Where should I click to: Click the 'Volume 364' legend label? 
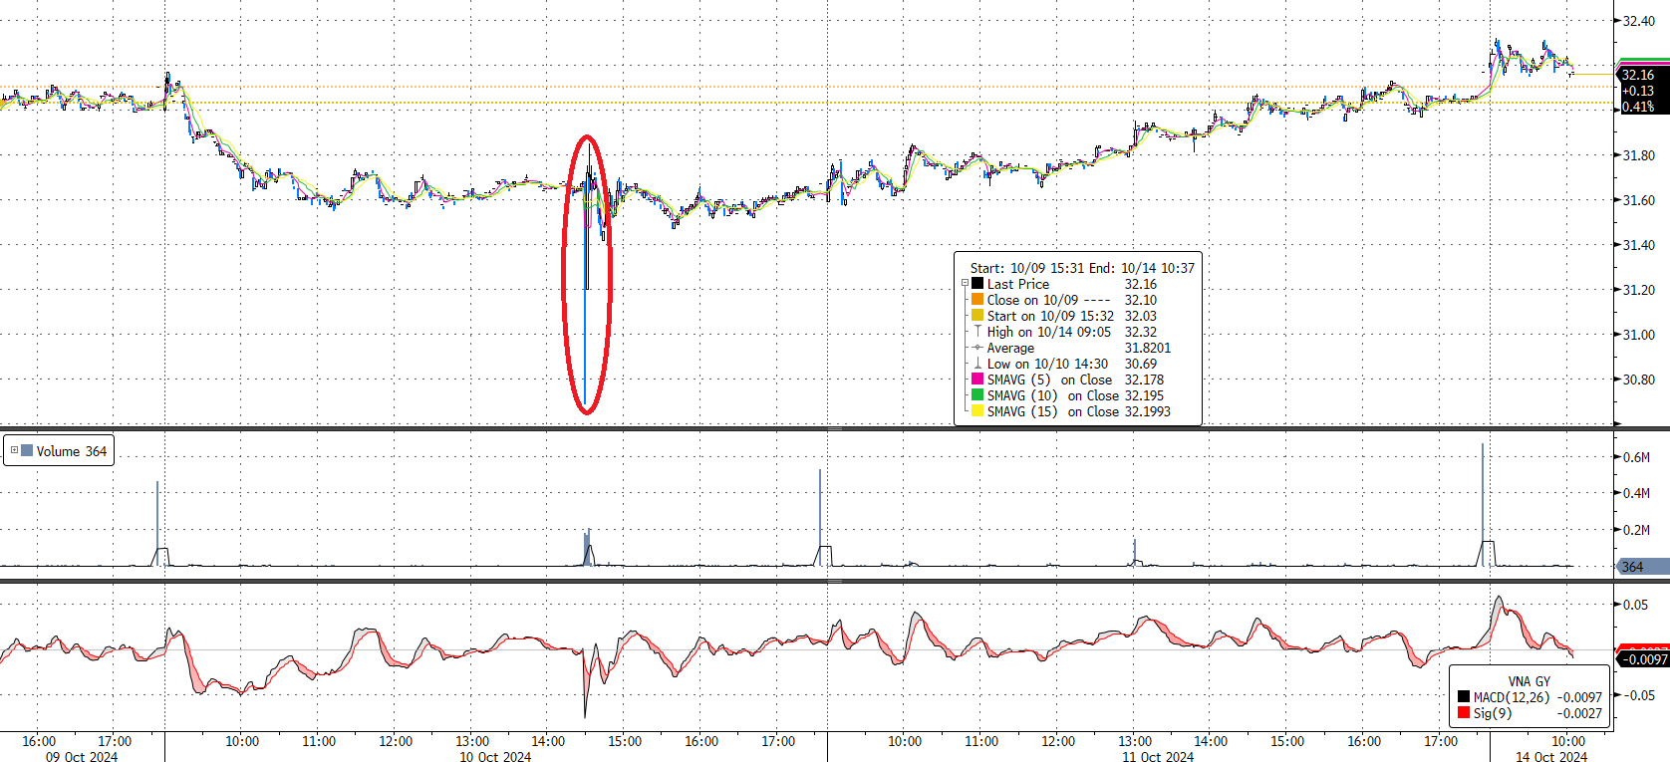tap(72, 451)
